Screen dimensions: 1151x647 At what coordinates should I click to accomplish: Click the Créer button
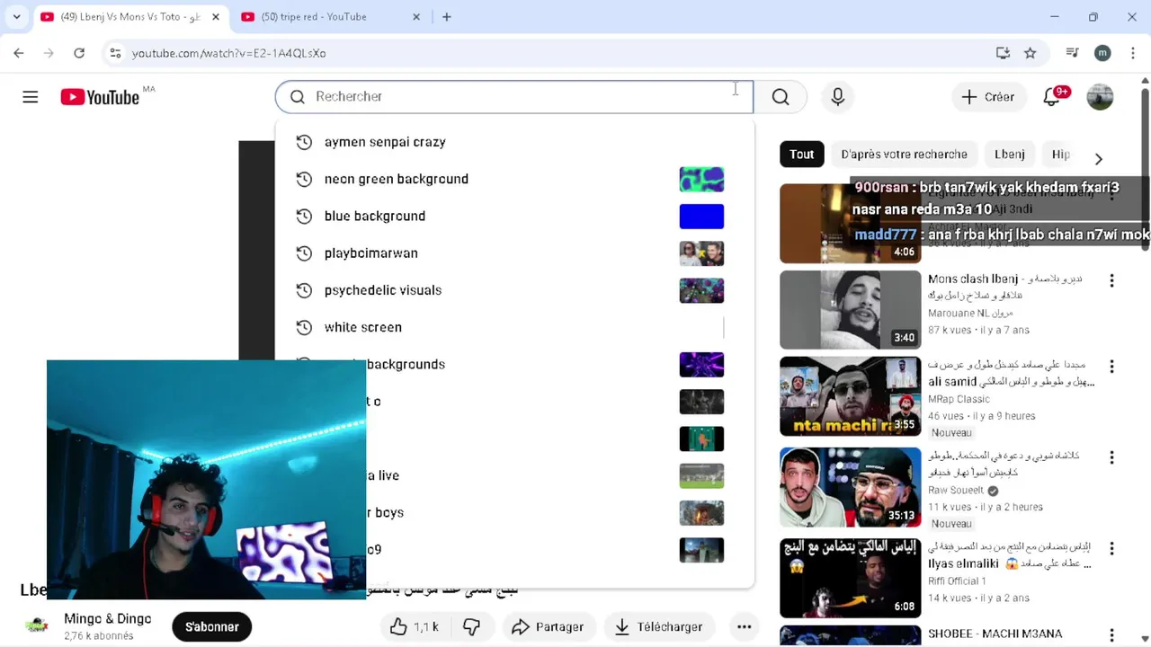tap(987, 97)
